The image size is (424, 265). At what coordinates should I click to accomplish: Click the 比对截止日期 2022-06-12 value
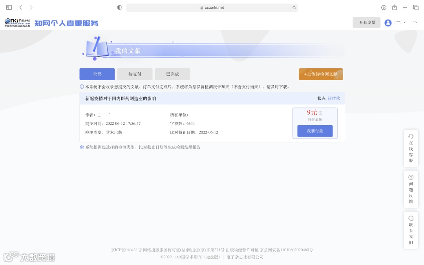[x=208, y=133]
